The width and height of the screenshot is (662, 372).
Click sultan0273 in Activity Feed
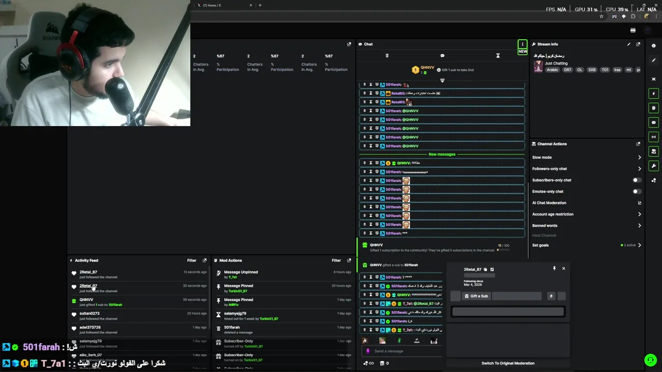(89, 314)
